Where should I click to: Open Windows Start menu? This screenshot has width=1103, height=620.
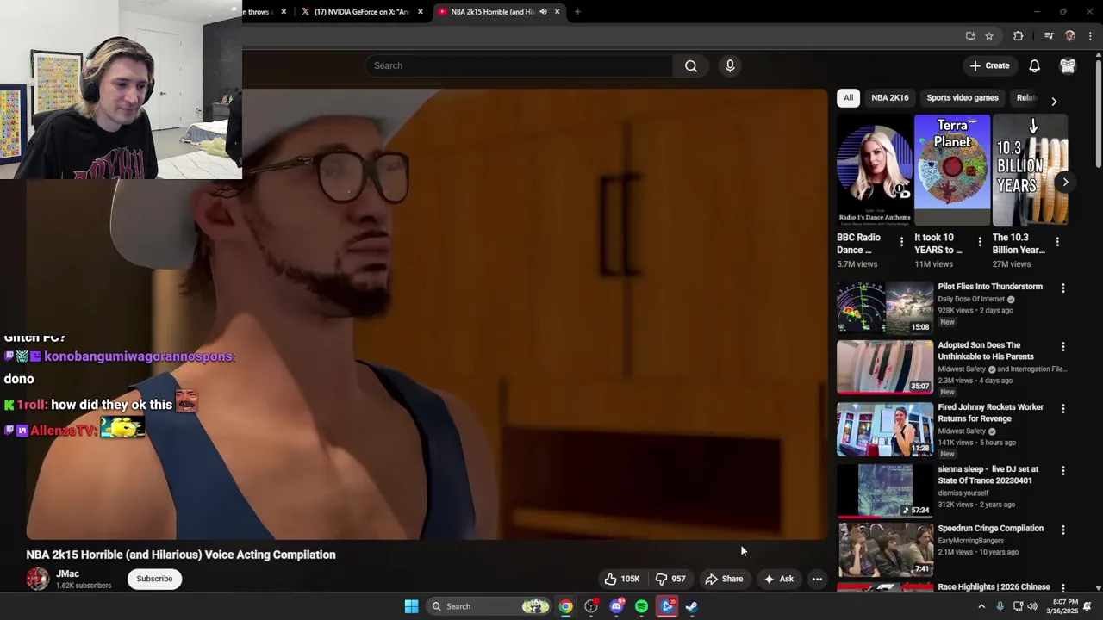(411, 606)
